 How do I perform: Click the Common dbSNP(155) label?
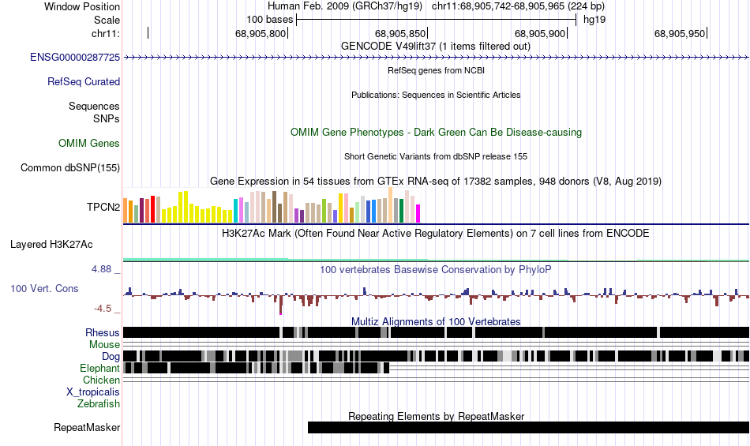click(x=70, y=168)
